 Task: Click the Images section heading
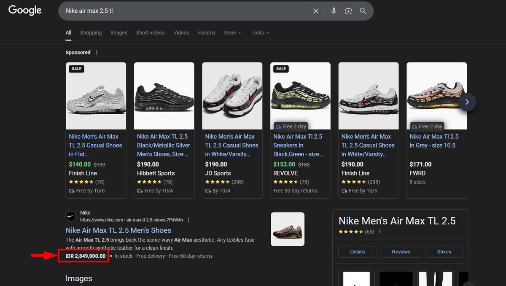click(x=79, y=278)
